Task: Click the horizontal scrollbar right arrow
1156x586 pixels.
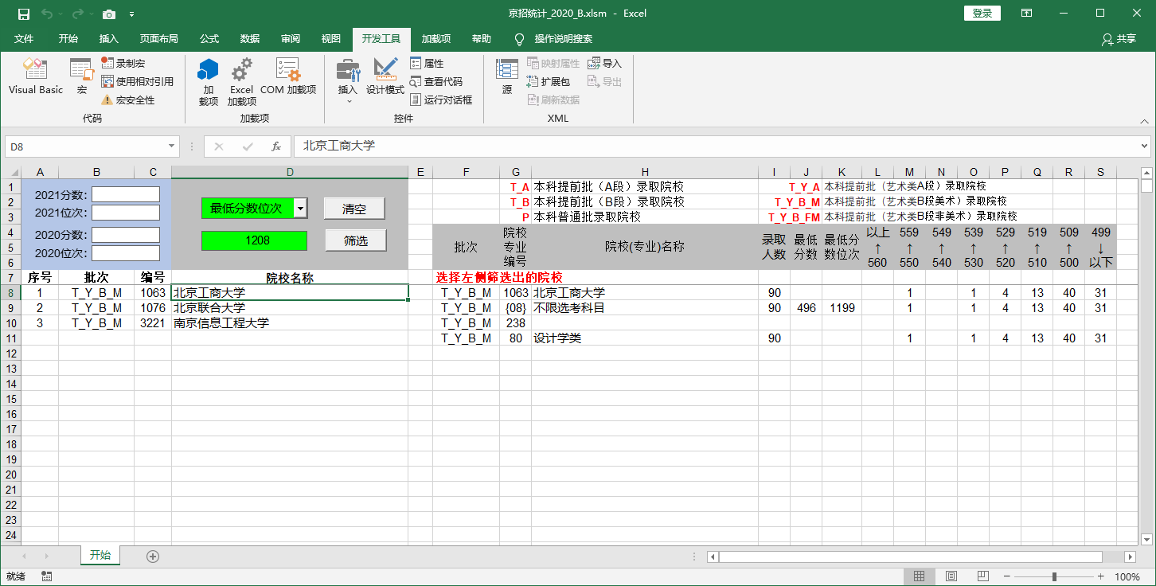Action: point(1130,557)
